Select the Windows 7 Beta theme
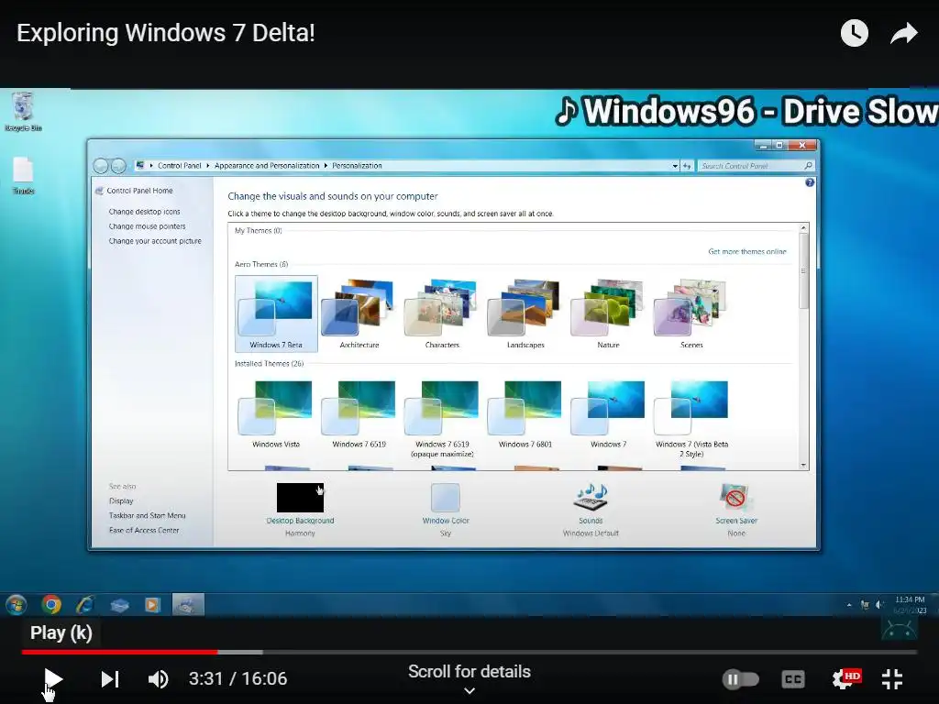 276,313
